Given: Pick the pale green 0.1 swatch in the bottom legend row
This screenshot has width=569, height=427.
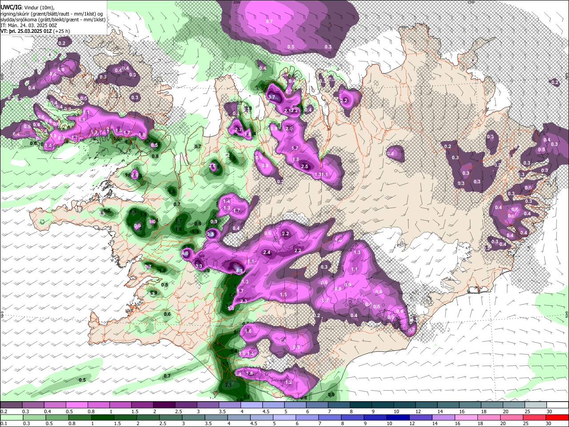Looking at the screenshot, I should pos(11,417).
